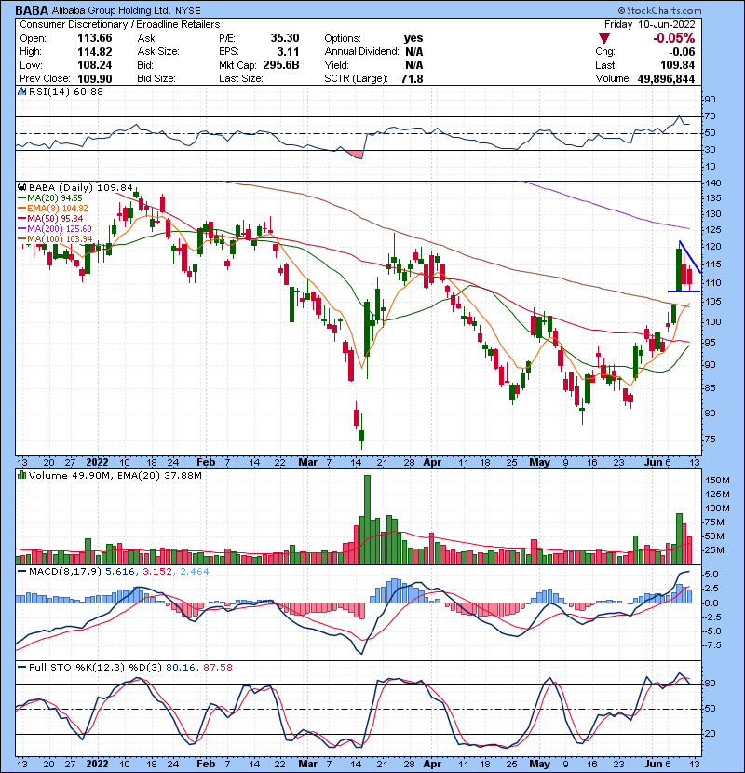This screenshot has width=745, height=773.
Task: Click the MA(200) 125.60 legend entry
Action: pyautogui.click(x=55, y=229)
